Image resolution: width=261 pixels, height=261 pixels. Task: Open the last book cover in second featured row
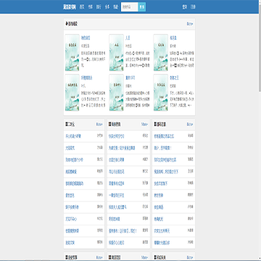(161, 93)
